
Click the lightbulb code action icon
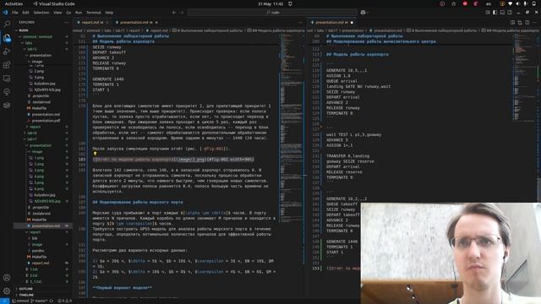(x=95, y=154)
